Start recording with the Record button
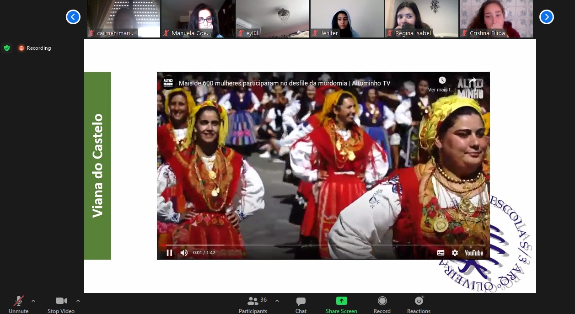Viewport: 575px width, 314px height. (x=382, y=301)
